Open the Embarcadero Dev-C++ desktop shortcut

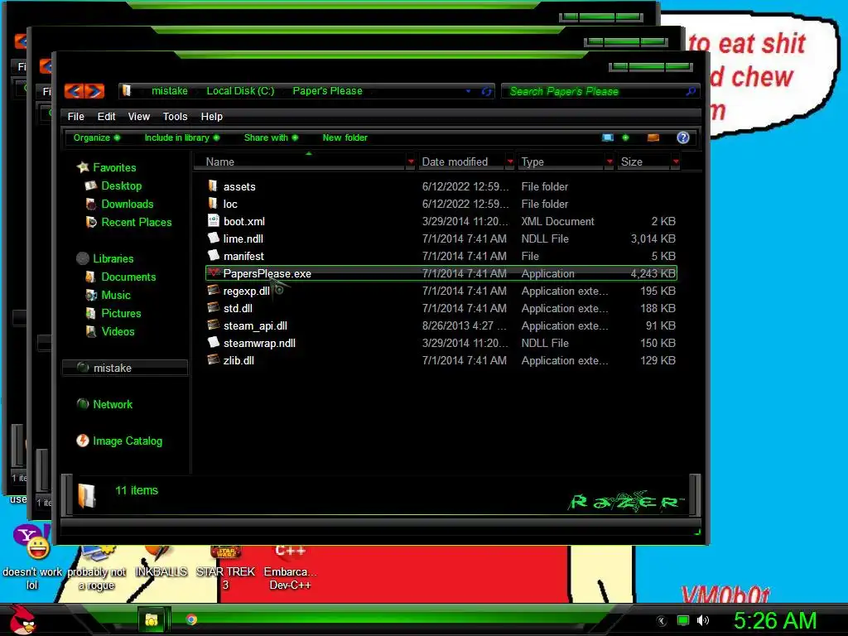click(x=290, y=569)
